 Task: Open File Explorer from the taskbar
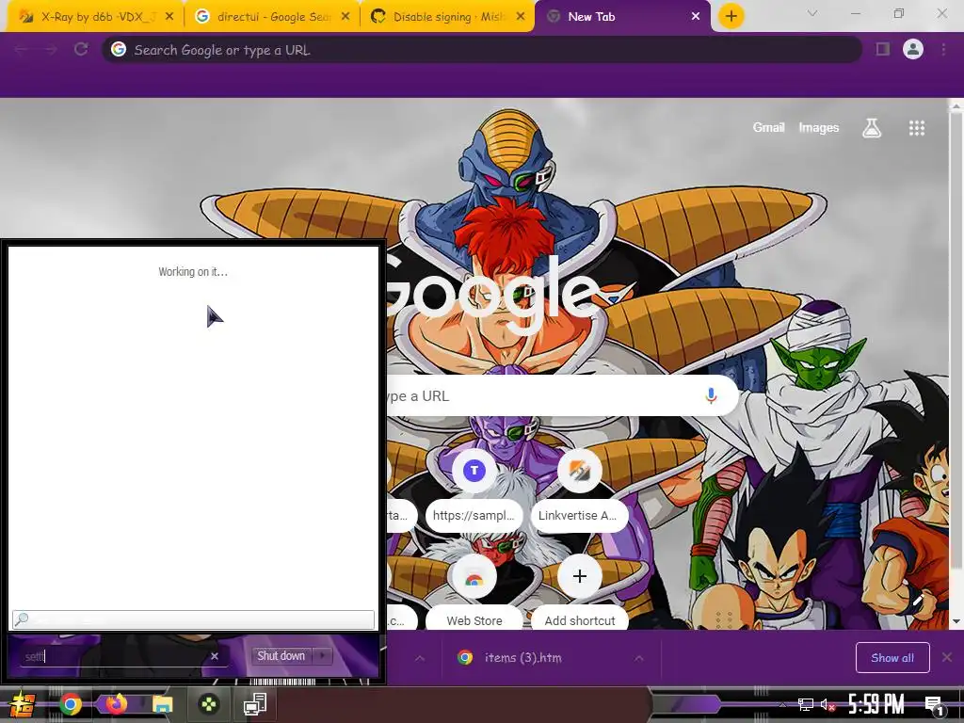(x=162, y=704)
